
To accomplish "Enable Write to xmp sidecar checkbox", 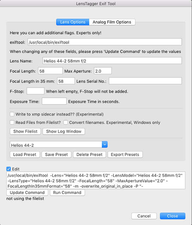I will pyautogui.click(x=12, y=114).
